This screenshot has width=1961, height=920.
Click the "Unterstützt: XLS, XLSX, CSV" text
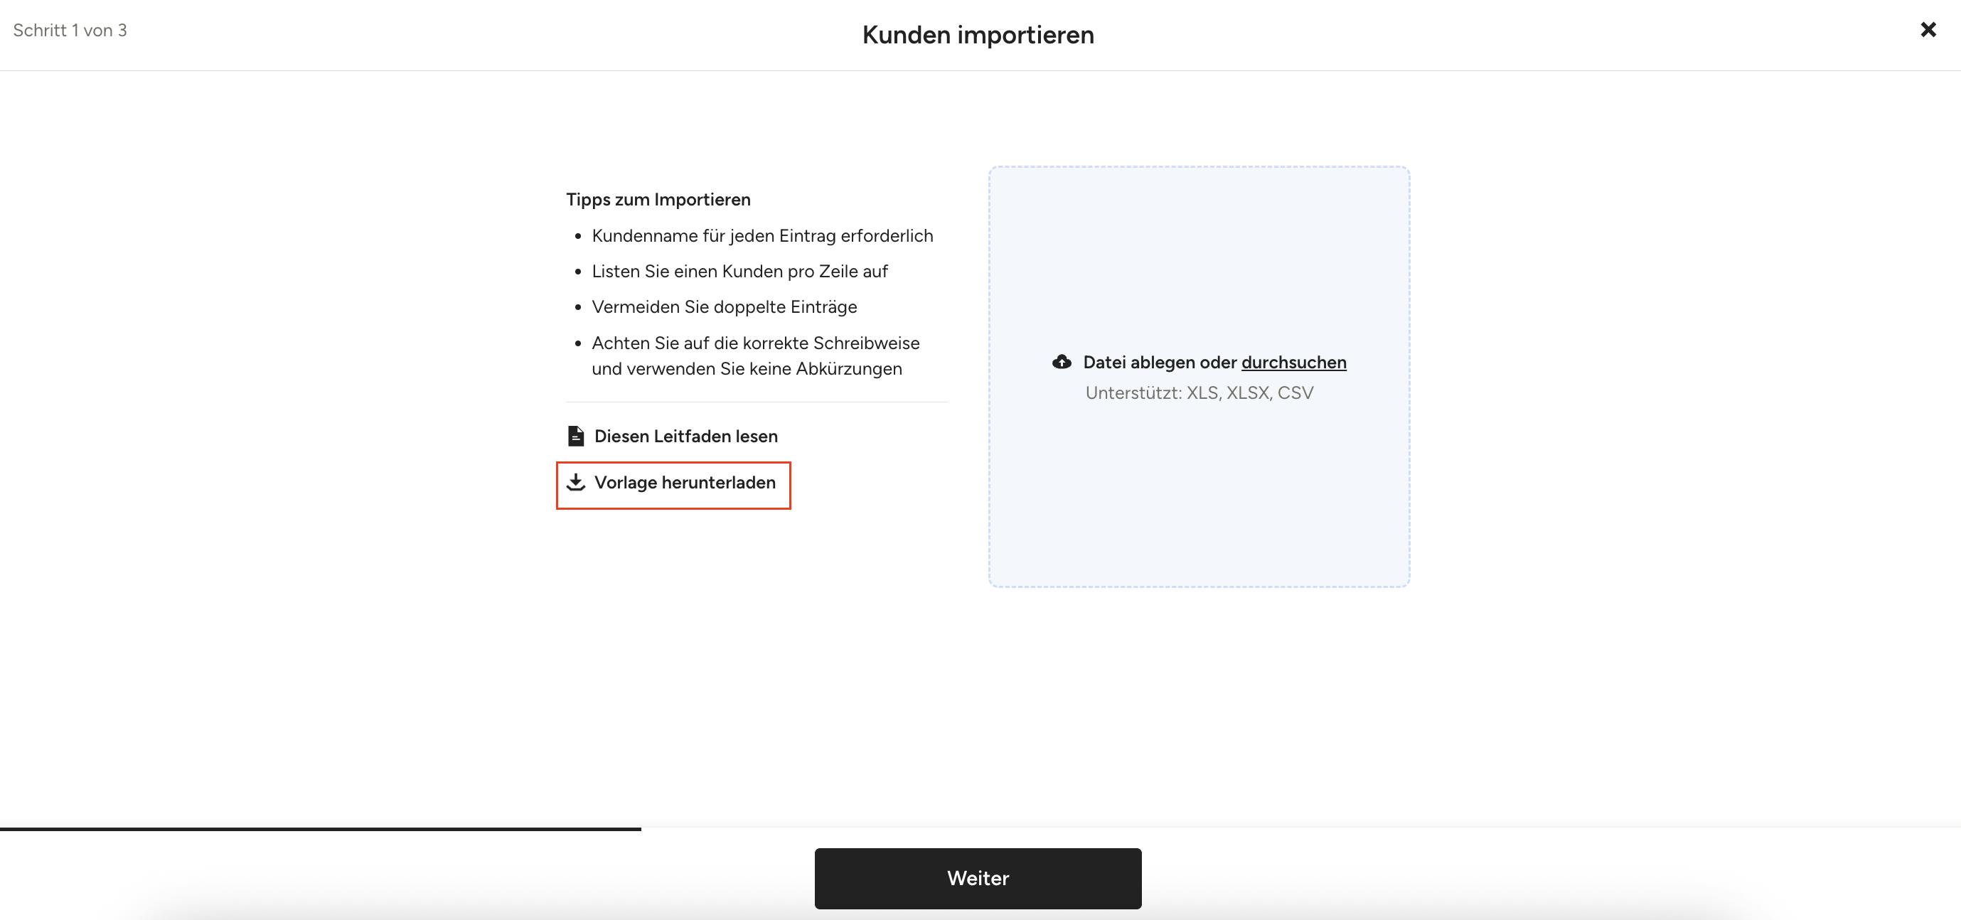1199,392
